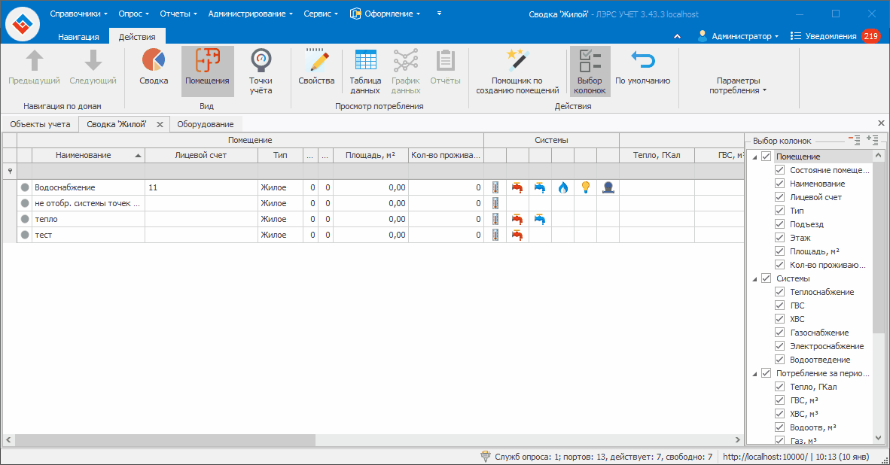Open Таблица данных consumption table
890x465 pixels.
[365, 71]
